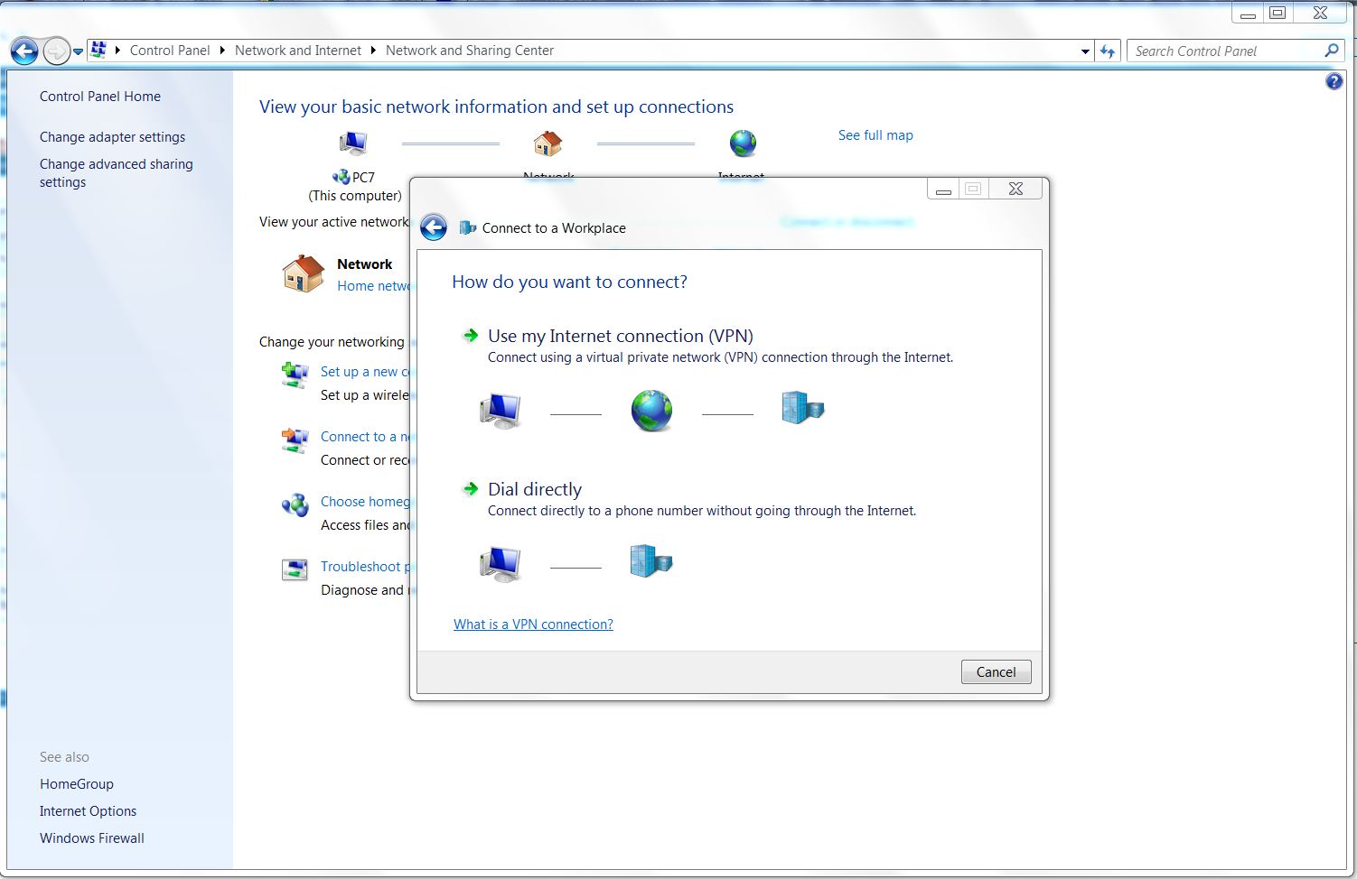Open Connect to a network link
Screen dimensions: 1357x879
(365, 437)
